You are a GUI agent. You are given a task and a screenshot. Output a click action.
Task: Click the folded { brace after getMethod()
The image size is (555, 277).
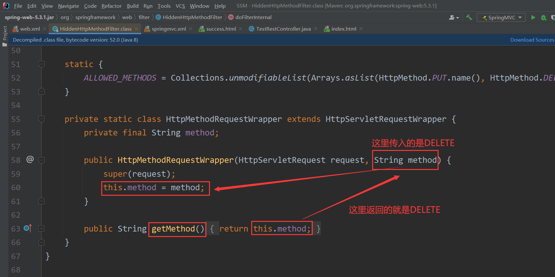tap(212, 229)
